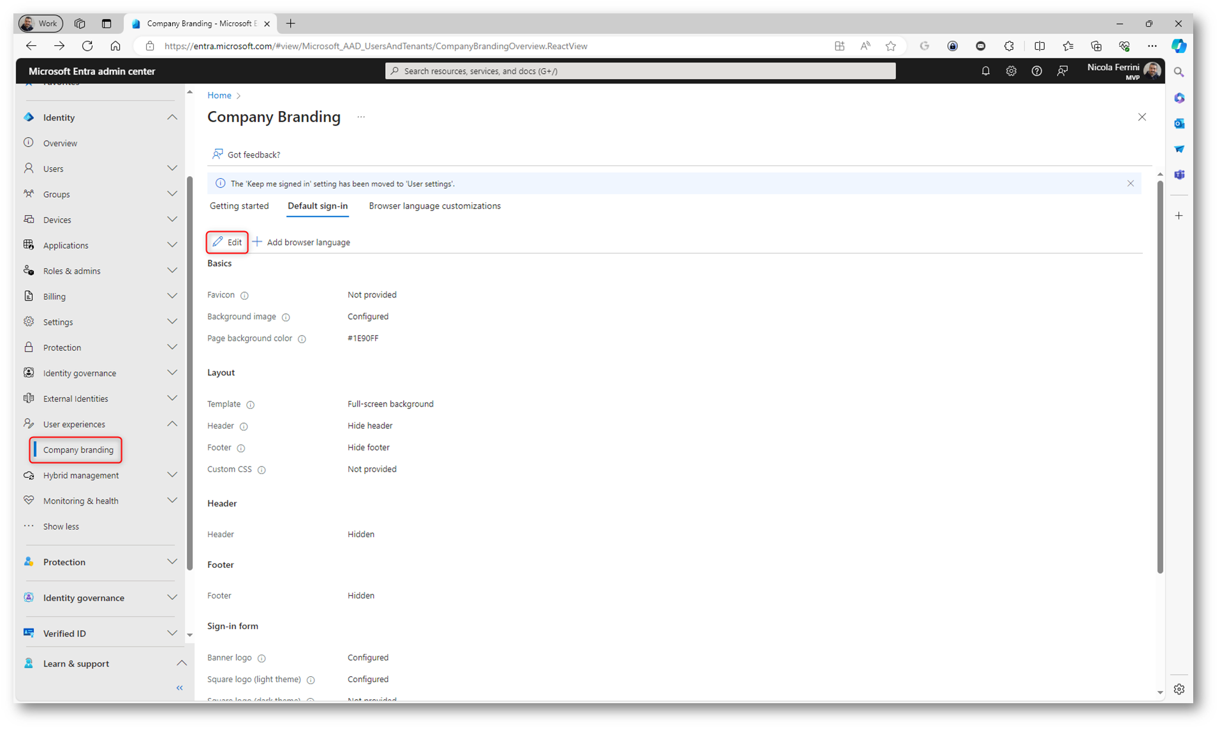Collapse the User experiences menu
The height and width of the screenshot is (730, 1220).
[172, 424]
